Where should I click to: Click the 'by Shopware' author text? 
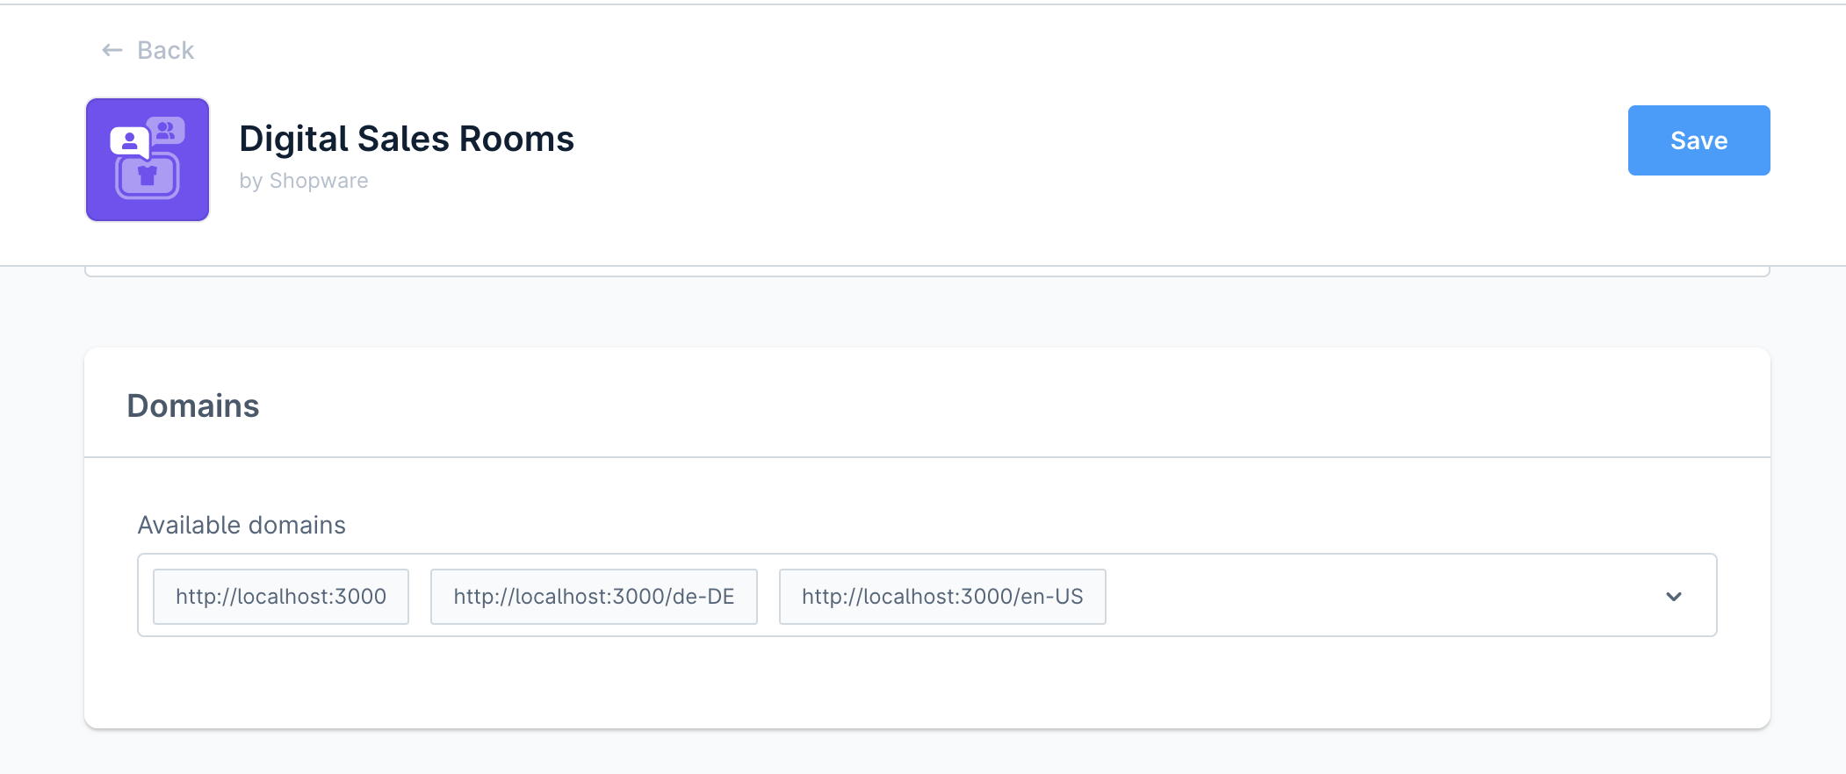[x=303, y=181]
